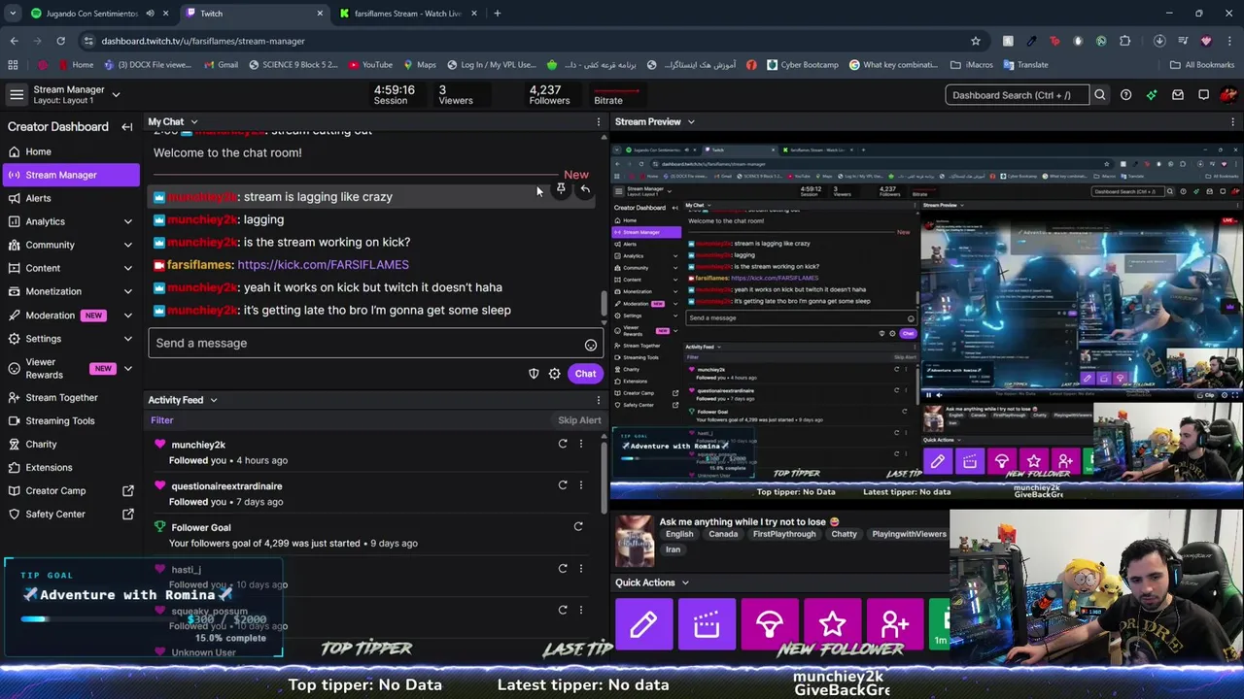The width and height of the screenshot is (1244, 699).
Task: Click the add-user quick action button
Action: tap(894, 623)
